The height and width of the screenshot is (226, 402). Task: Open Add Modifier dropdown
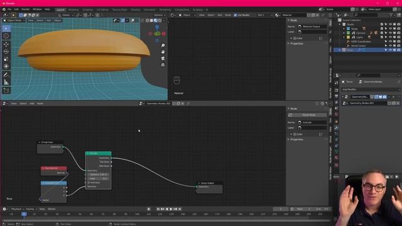pos(371,89)
